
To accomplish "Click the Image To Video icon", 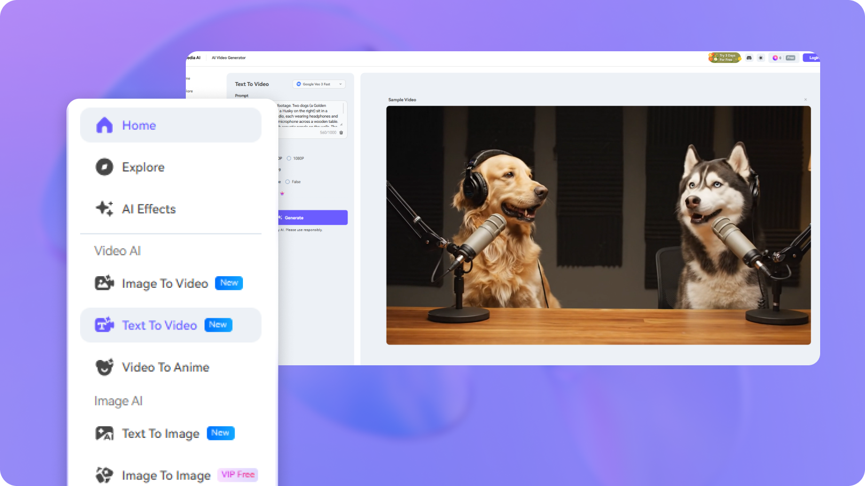I will [104, 283].
